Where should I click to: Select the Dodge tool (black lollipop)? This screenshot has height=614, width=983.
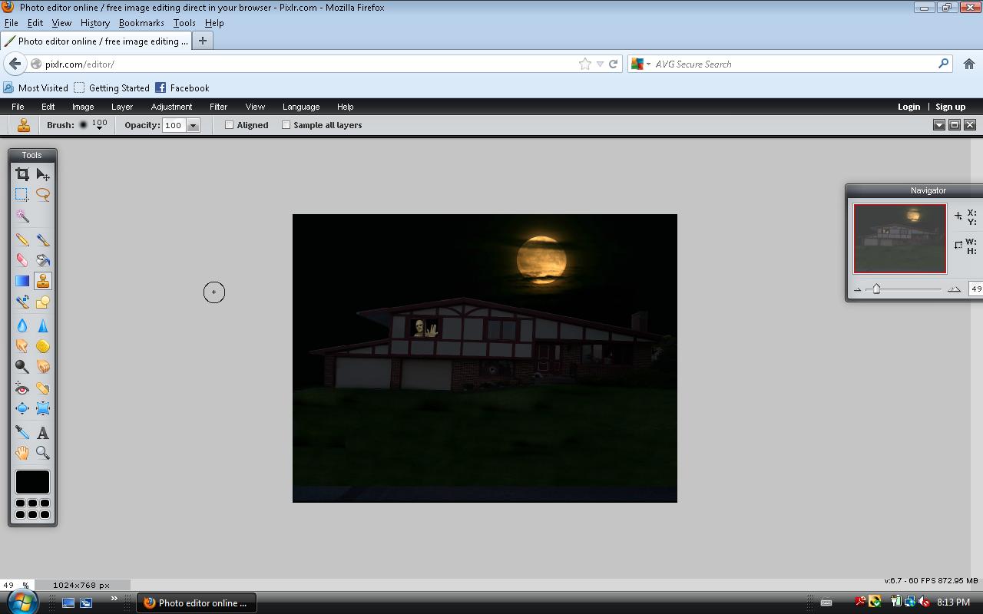(22, 368)
